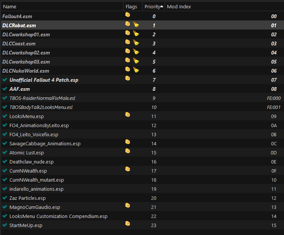Viewport: 284px width, 235px height.
Task: Click the archive box icon for DLCCoast.esm
Action: 128,42
